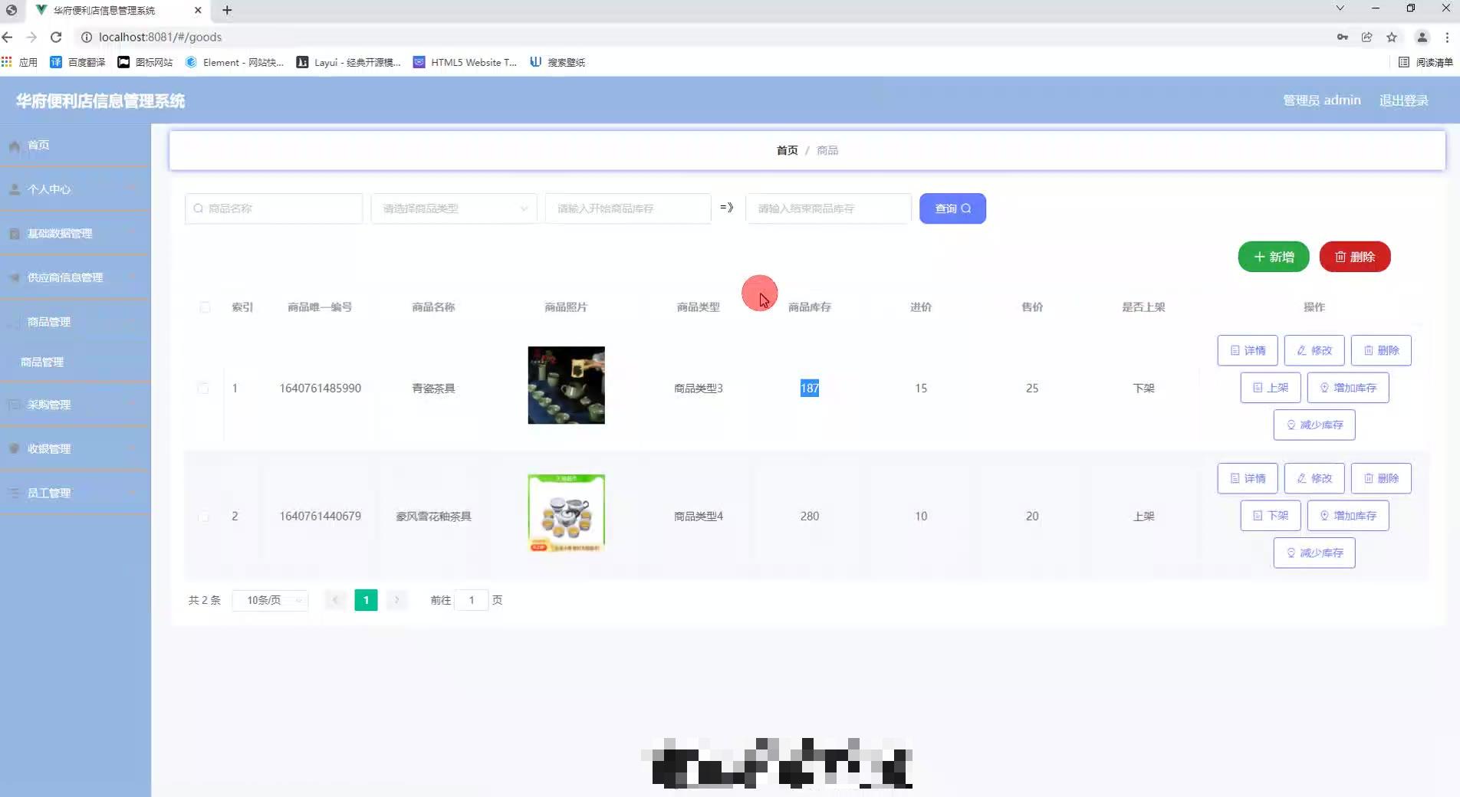Click 增加库存 for 麦风雪花釉茶具 row
The image size is (1460, 797).
click(x=1348, y=516)
